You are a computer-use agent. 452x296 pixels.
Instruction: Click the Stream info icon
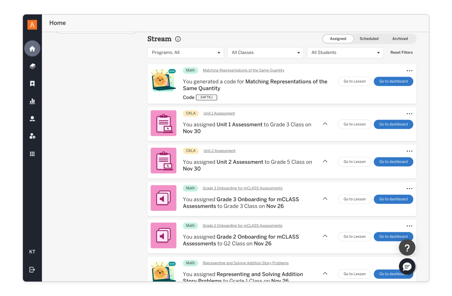click(178, 39)
